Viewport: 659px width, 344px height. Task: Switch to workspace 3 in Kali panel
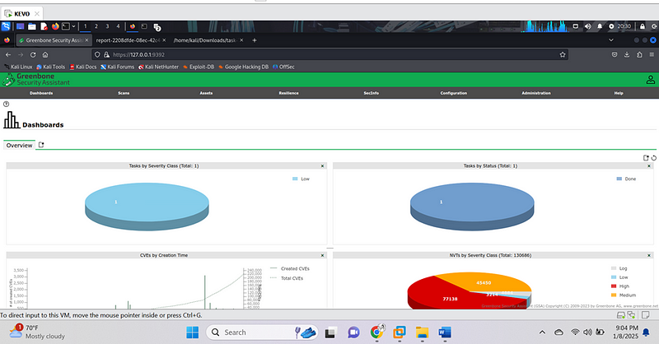(x=107, y=26)
